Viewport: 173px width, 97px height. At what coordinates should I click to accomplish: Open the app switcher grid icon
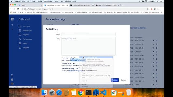[x=12, y=75]
